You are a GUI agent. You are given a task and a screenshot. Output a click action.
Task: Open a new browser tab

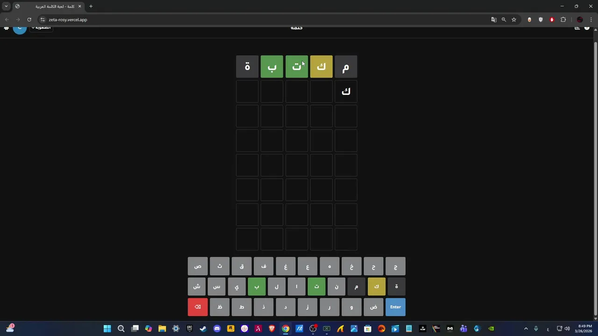click(x=91, y=7)
